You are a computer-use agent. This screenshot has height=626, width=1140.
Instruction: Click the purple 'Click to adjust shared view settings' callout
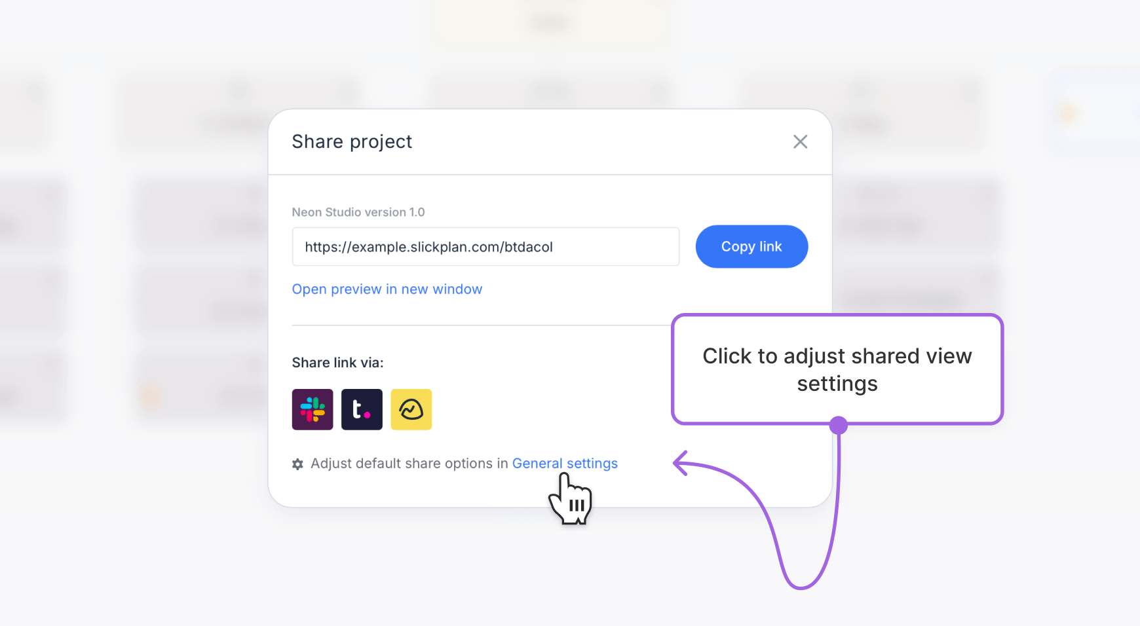pyautogui.click(x=837, y=369)
